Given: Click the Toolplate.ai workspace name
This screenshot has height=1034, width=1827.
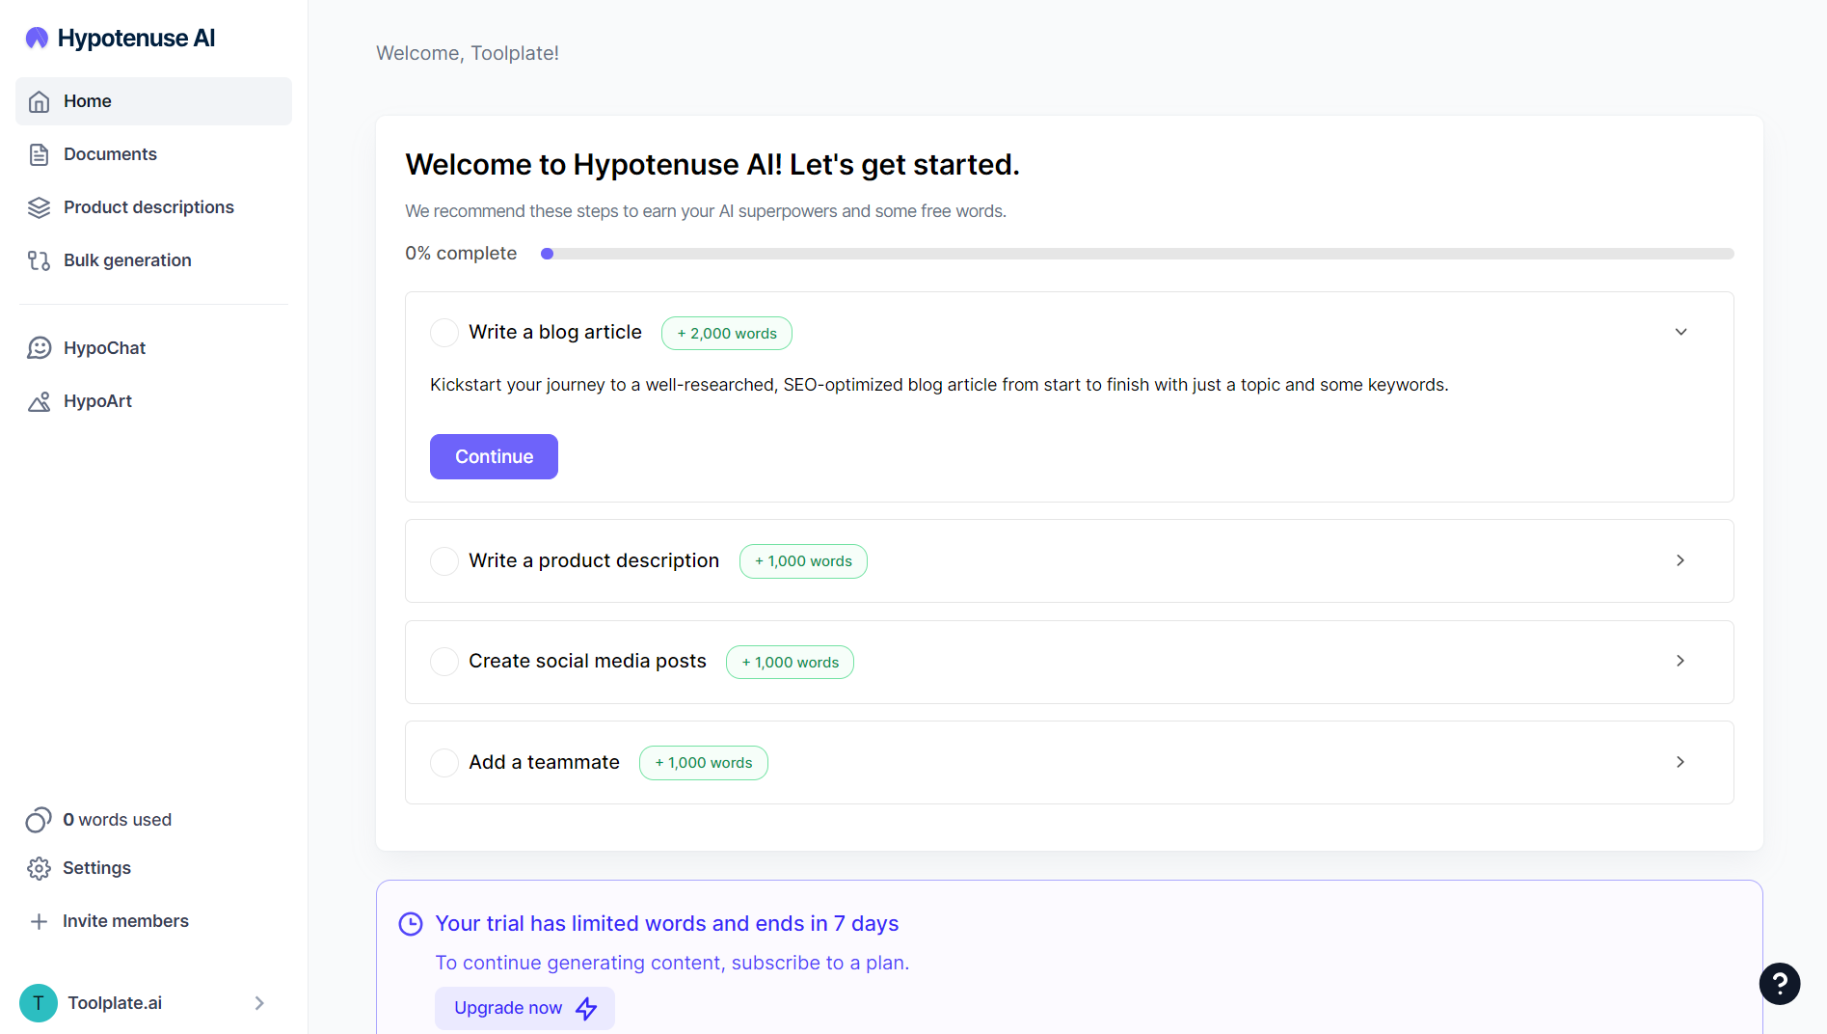Looking at the screenshot, I should pos(115,1003).
